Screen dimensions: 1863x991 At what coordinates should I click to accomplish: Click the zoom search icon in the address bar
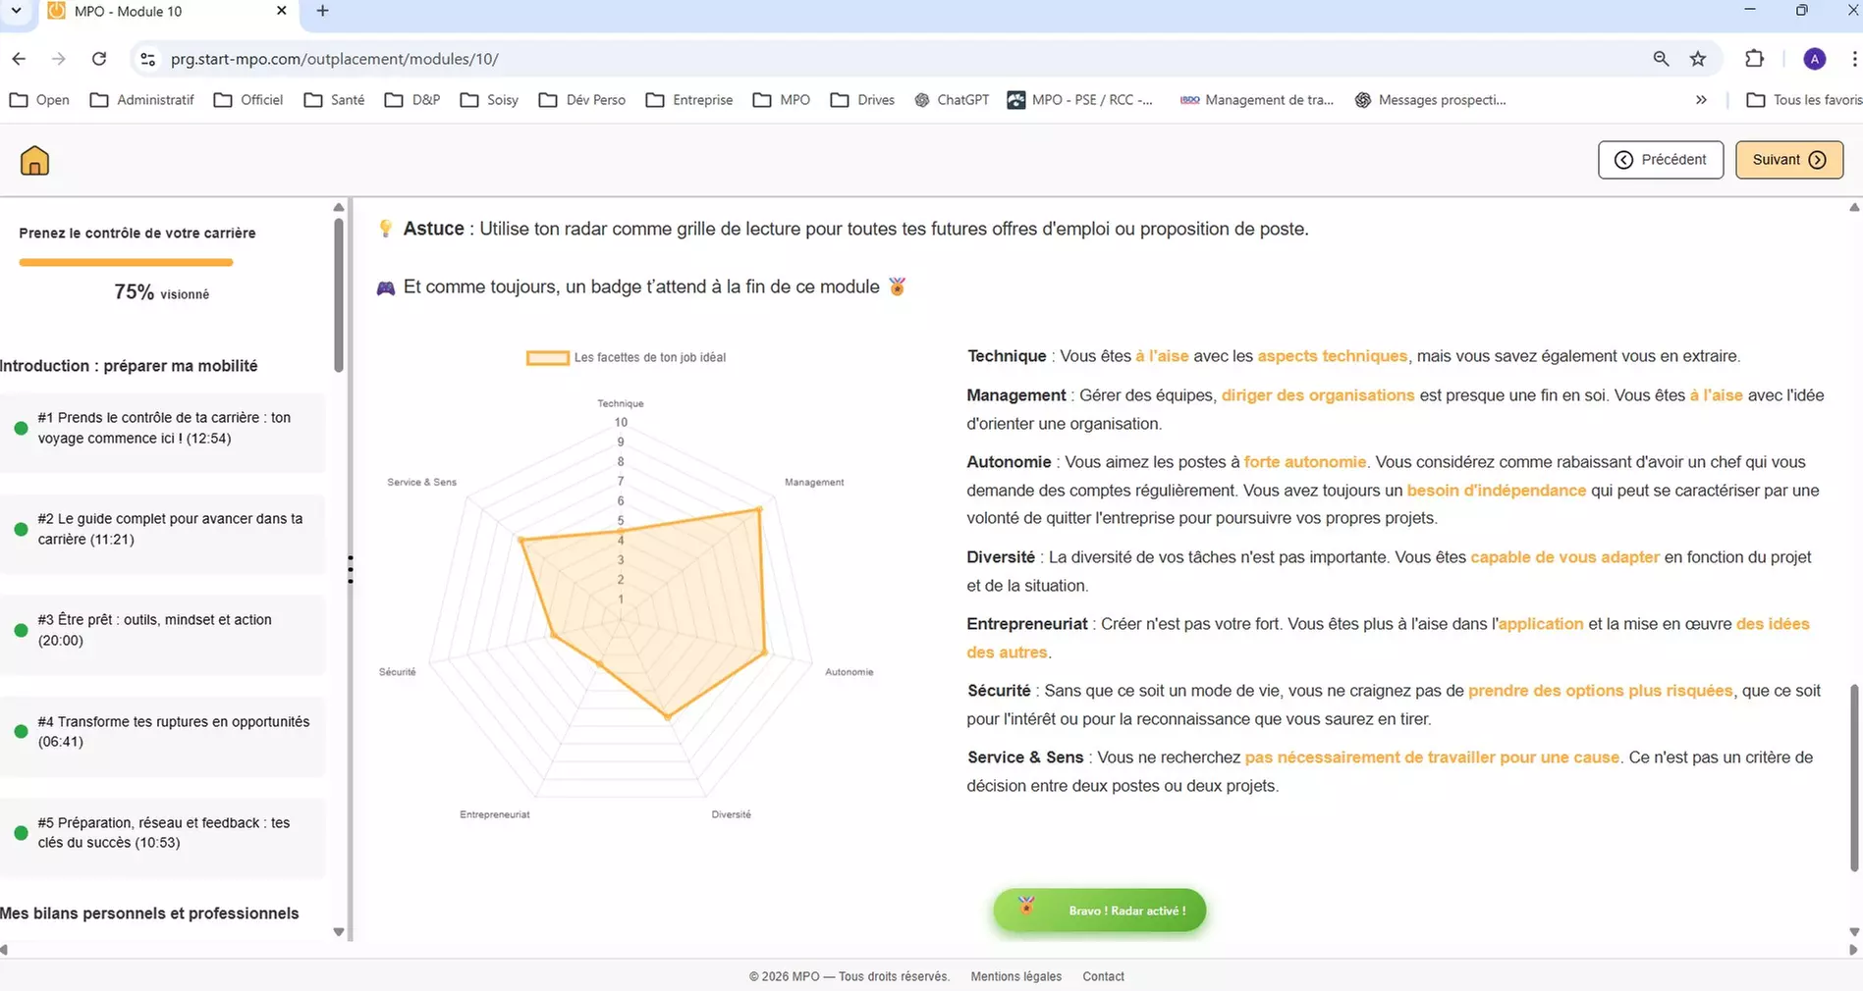pyautogui.click(x=1660, y=59)
